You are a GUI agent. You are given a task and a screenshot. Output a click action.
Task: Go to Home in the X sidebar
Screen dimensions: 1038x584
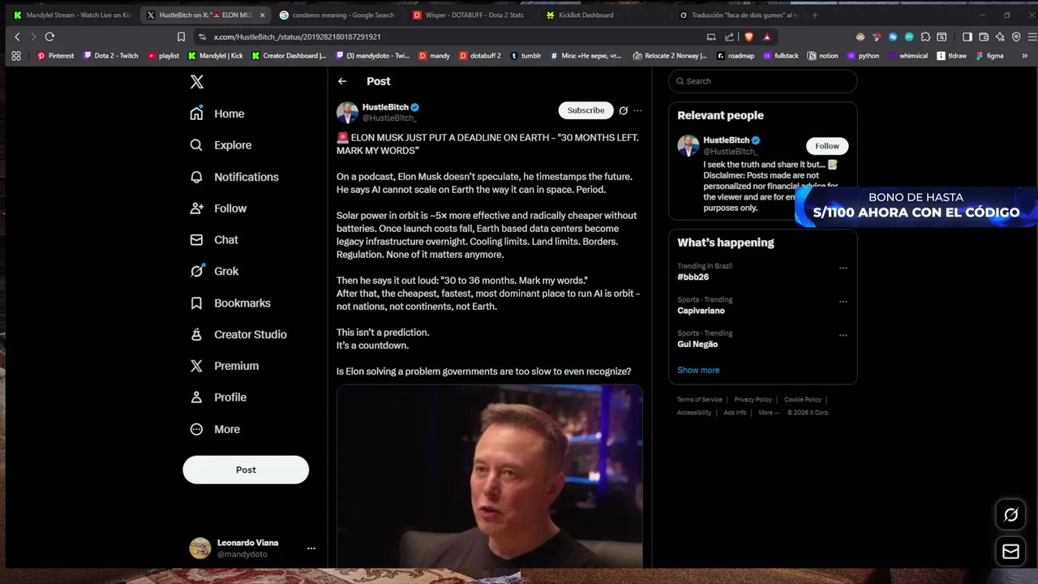pos(217,114)
